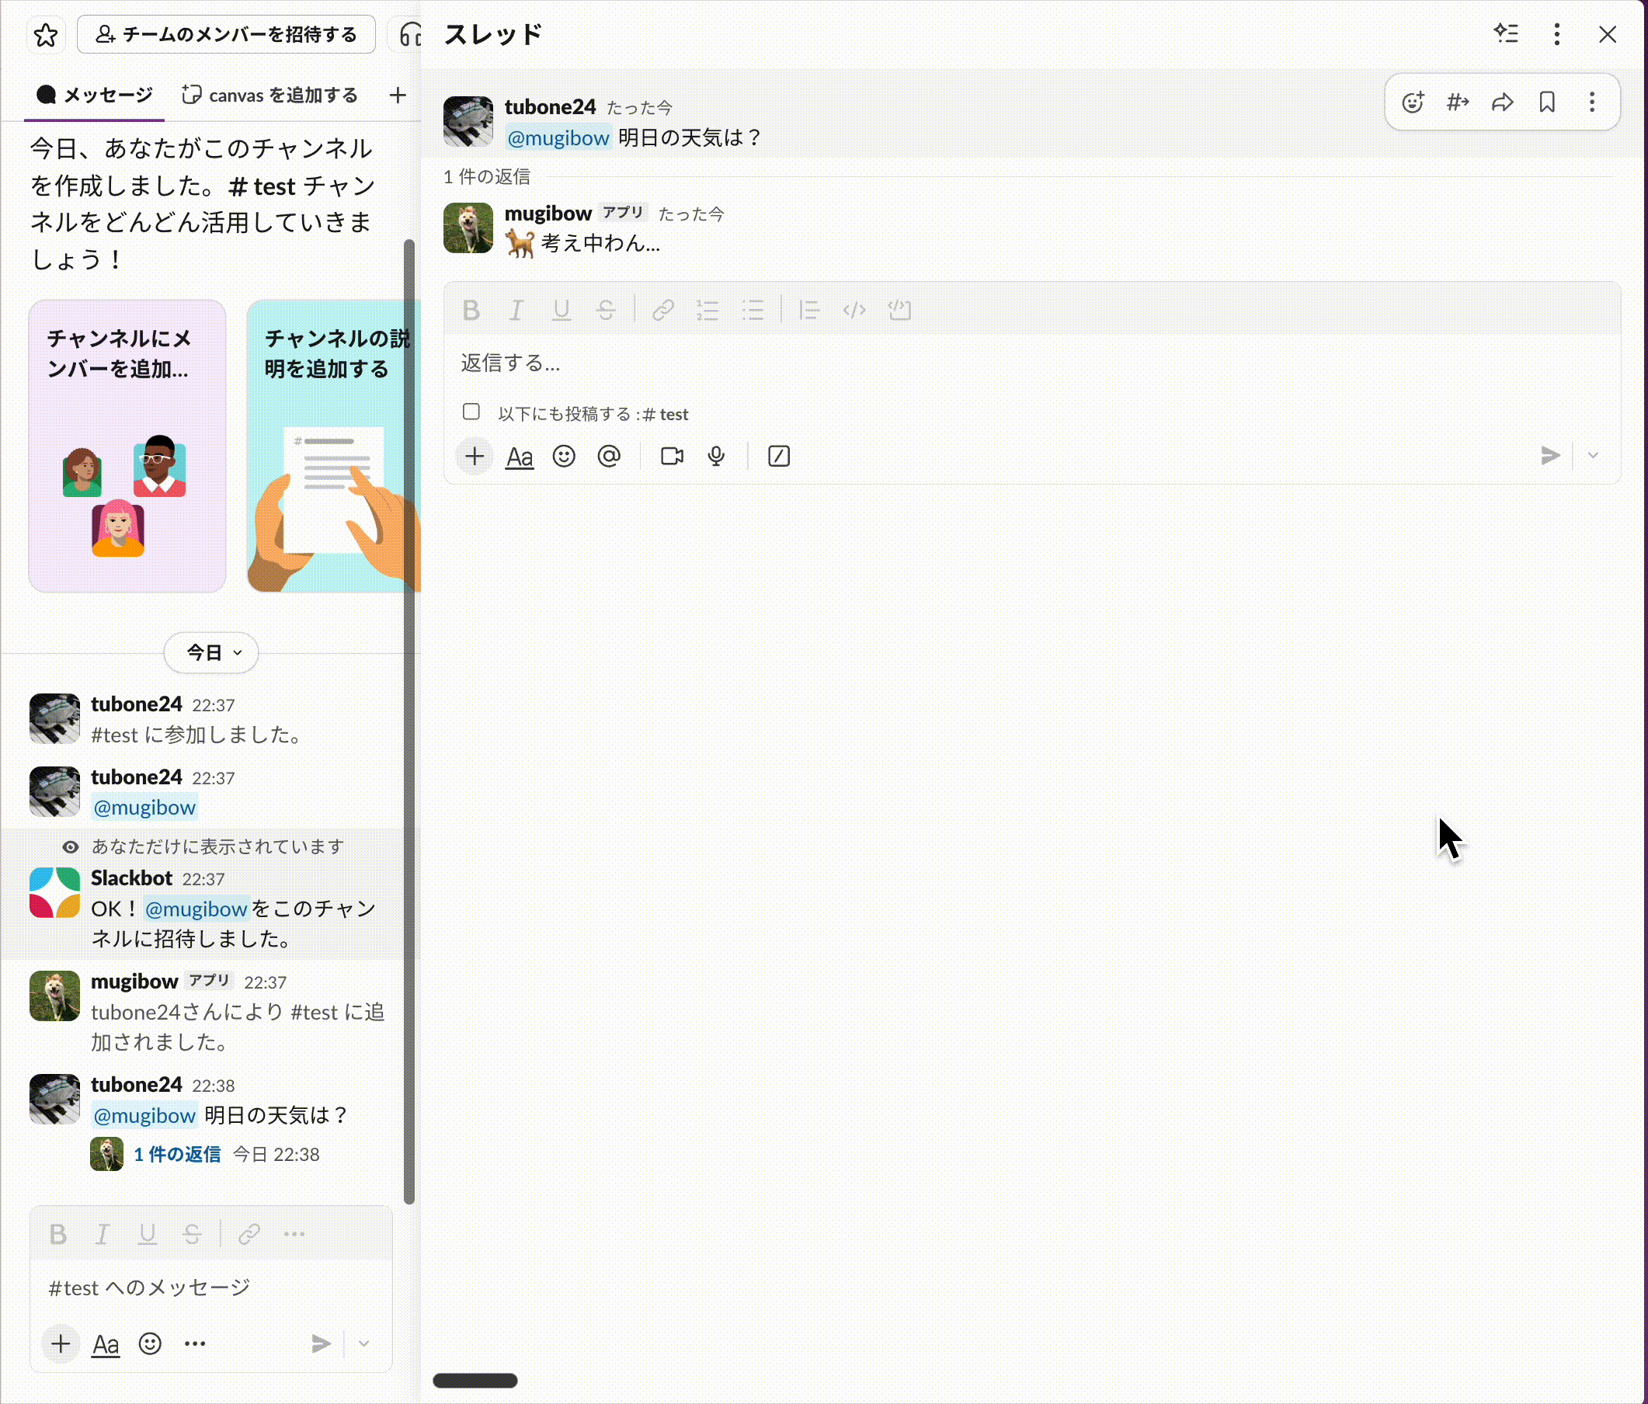Add a reaction to tubone24's thread message
This screenshot has width=1648, height=1404.
(1413, 102)
